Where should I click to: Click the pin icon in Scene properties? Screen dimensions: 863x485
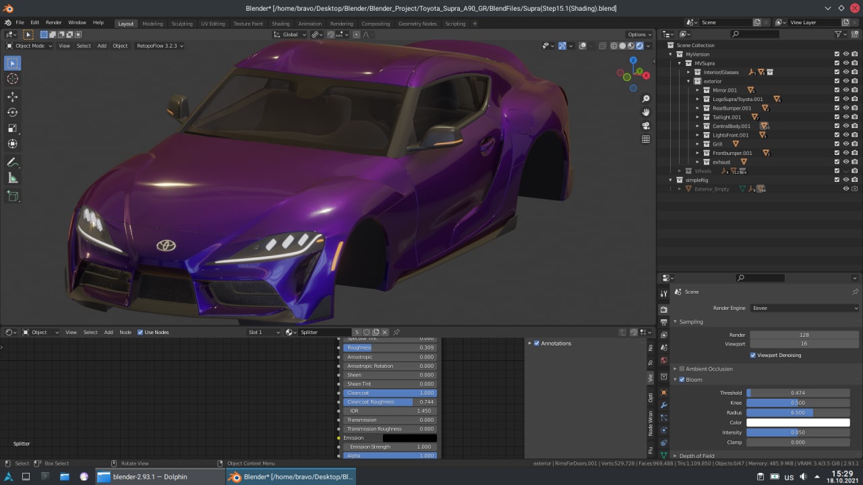point(855,292)
